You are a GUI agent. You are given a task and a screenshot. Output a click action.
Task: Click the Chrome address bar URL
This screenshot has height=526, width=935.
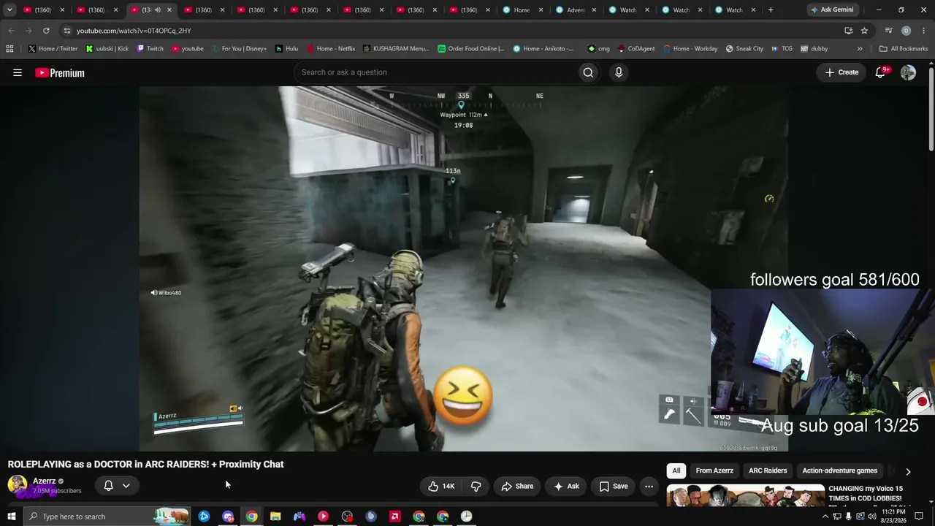tap(134, 31)
